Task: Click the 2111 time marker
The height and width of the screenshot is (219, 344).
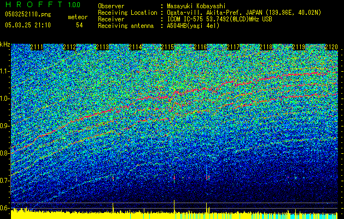Action: 37,47
